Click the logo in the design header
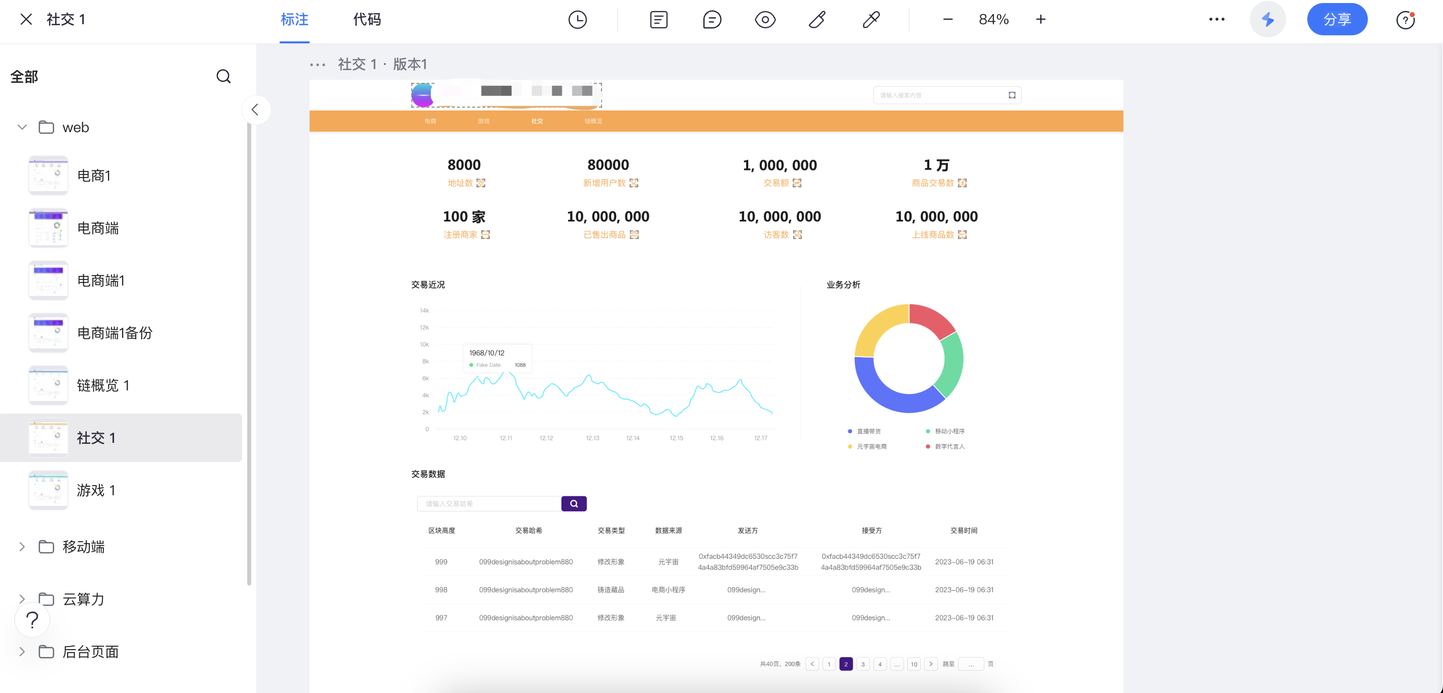This screenshot has width=1443, height=693. click(423, 95)
